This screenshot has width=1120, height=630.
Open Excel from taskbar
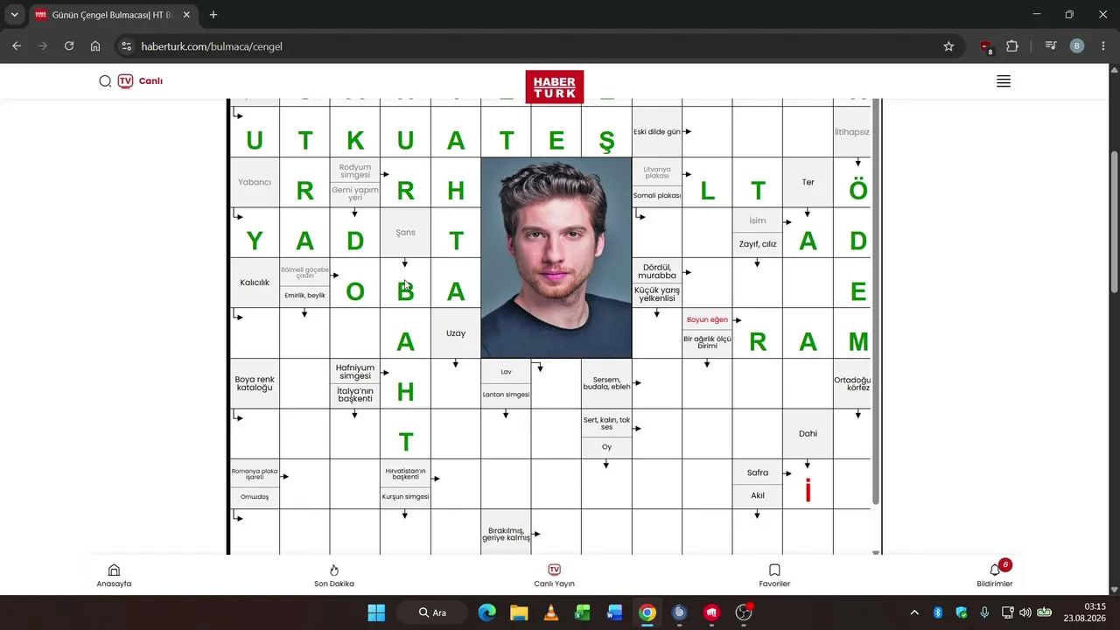coord(583,612)
